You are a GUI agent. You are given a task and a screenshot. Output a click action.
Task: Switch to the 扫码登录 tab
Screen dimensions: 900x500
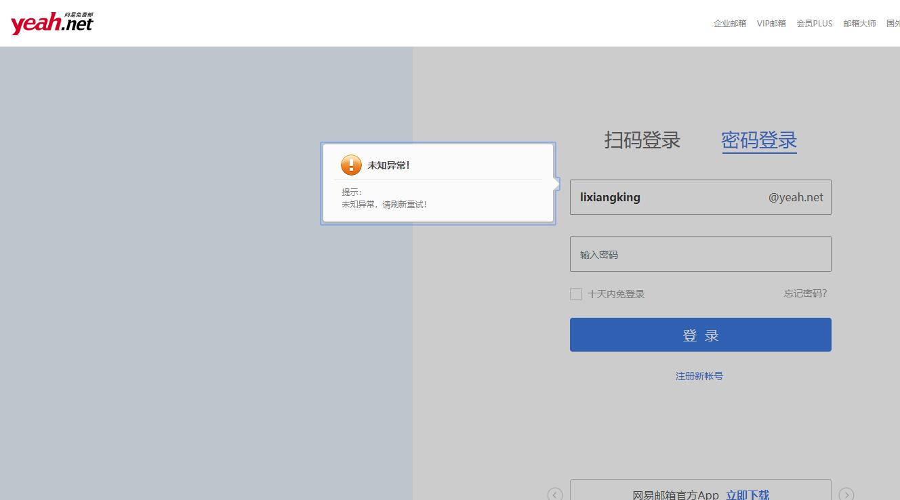point(641,140)
